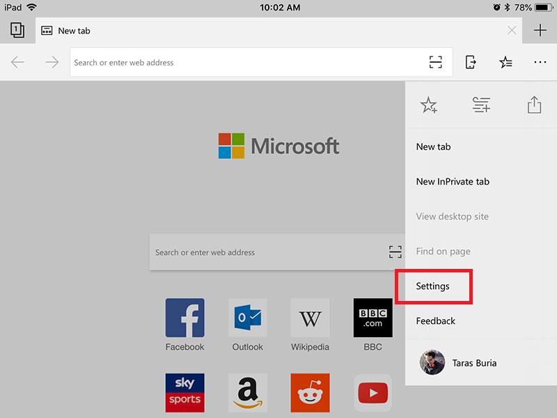Tap the Bluetooth status icon

tap(508, 7)
